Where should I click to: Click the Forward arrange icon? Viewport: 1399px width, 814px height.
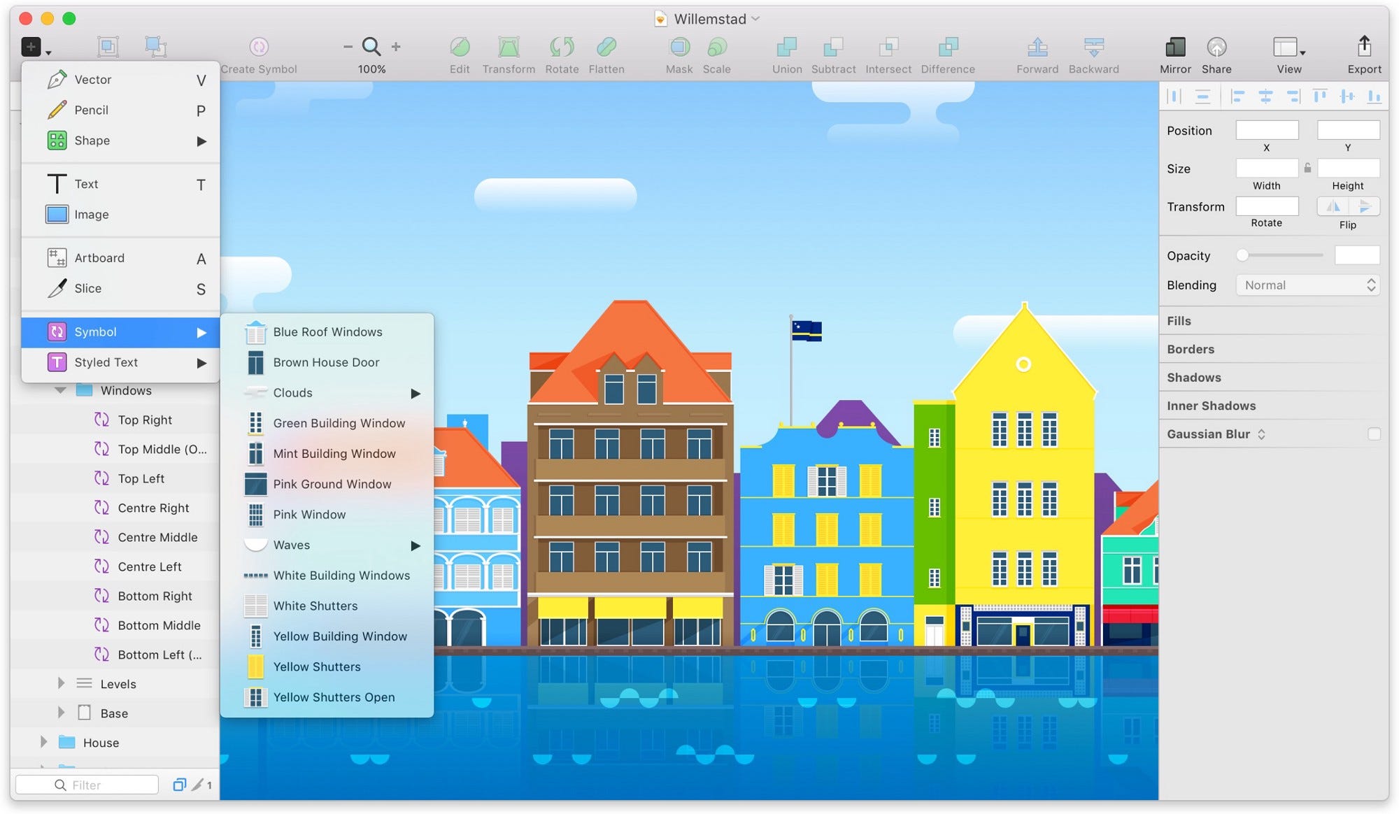tap(1037, 47)
